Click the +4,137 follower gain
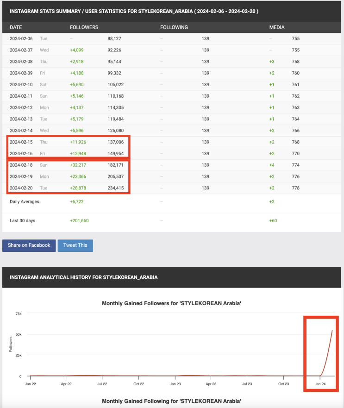 click(x=77, y=107)
